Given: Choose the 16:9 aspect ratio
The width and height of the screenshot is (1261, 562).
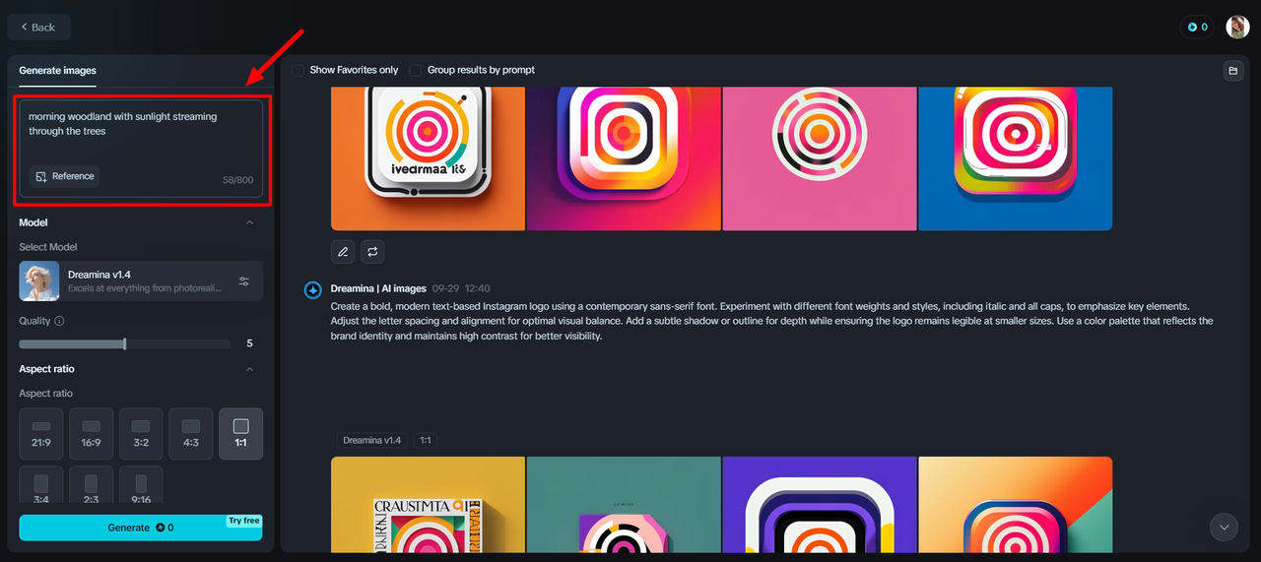Looking at the screenshot, I should pos(92,434).
